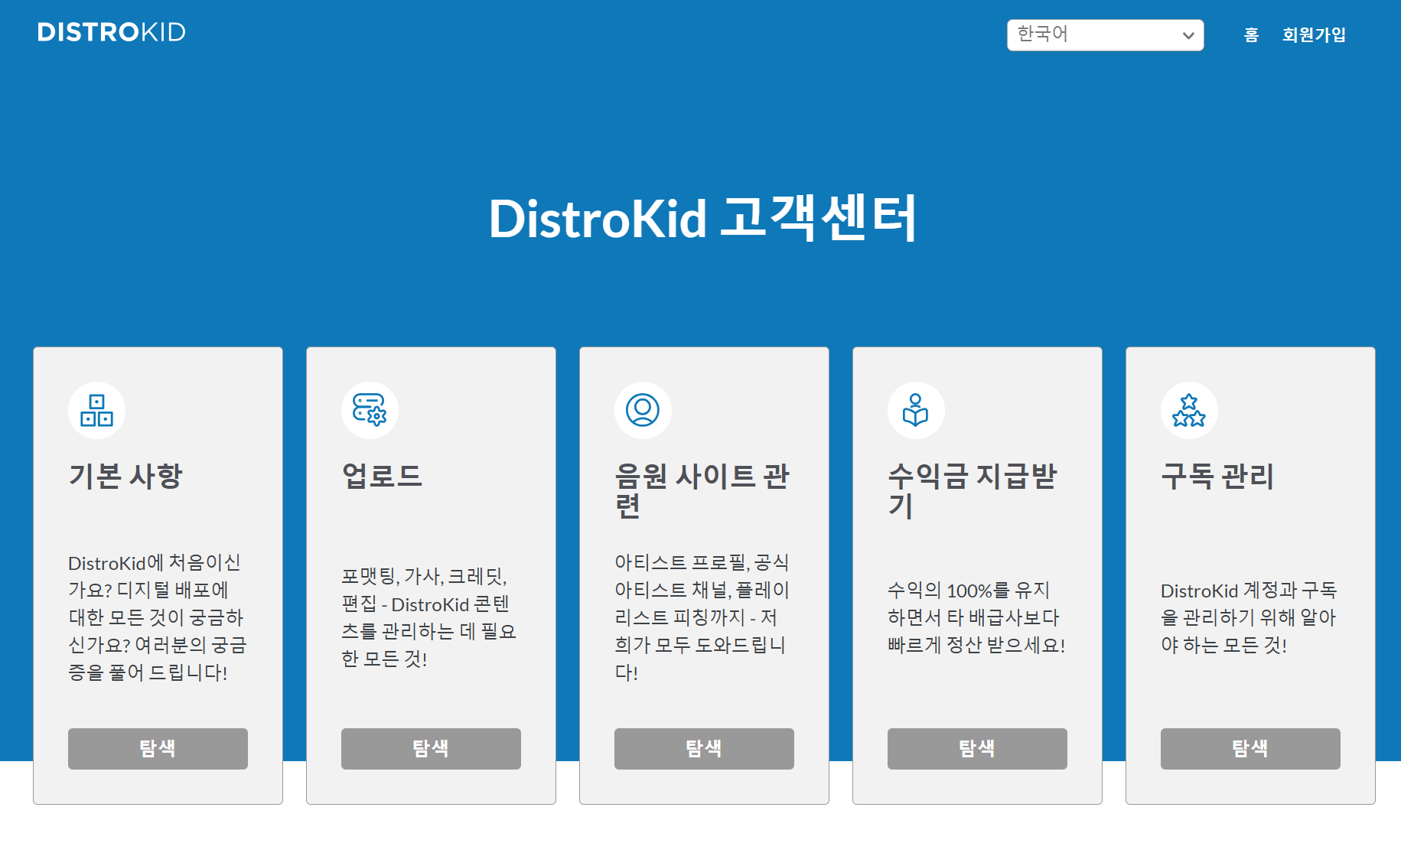Click the settings sliders icon for 업로드
The height and width of the screenshot is (843, 1401).
click(x=370, y=410)
